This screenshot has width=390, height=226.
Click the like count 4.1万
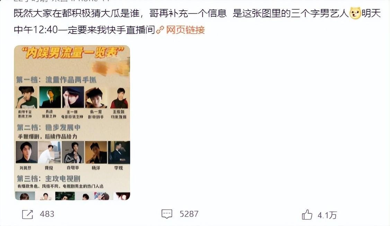point(327,215)
